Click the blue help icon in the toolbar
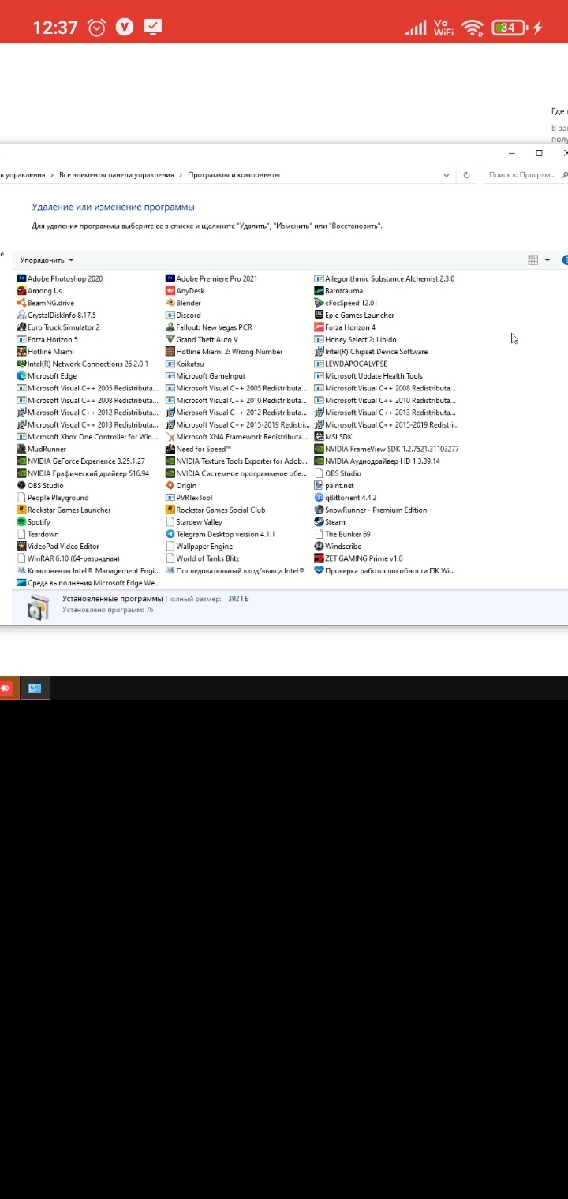The image size is (568, 1199). [x=565, y=260]
